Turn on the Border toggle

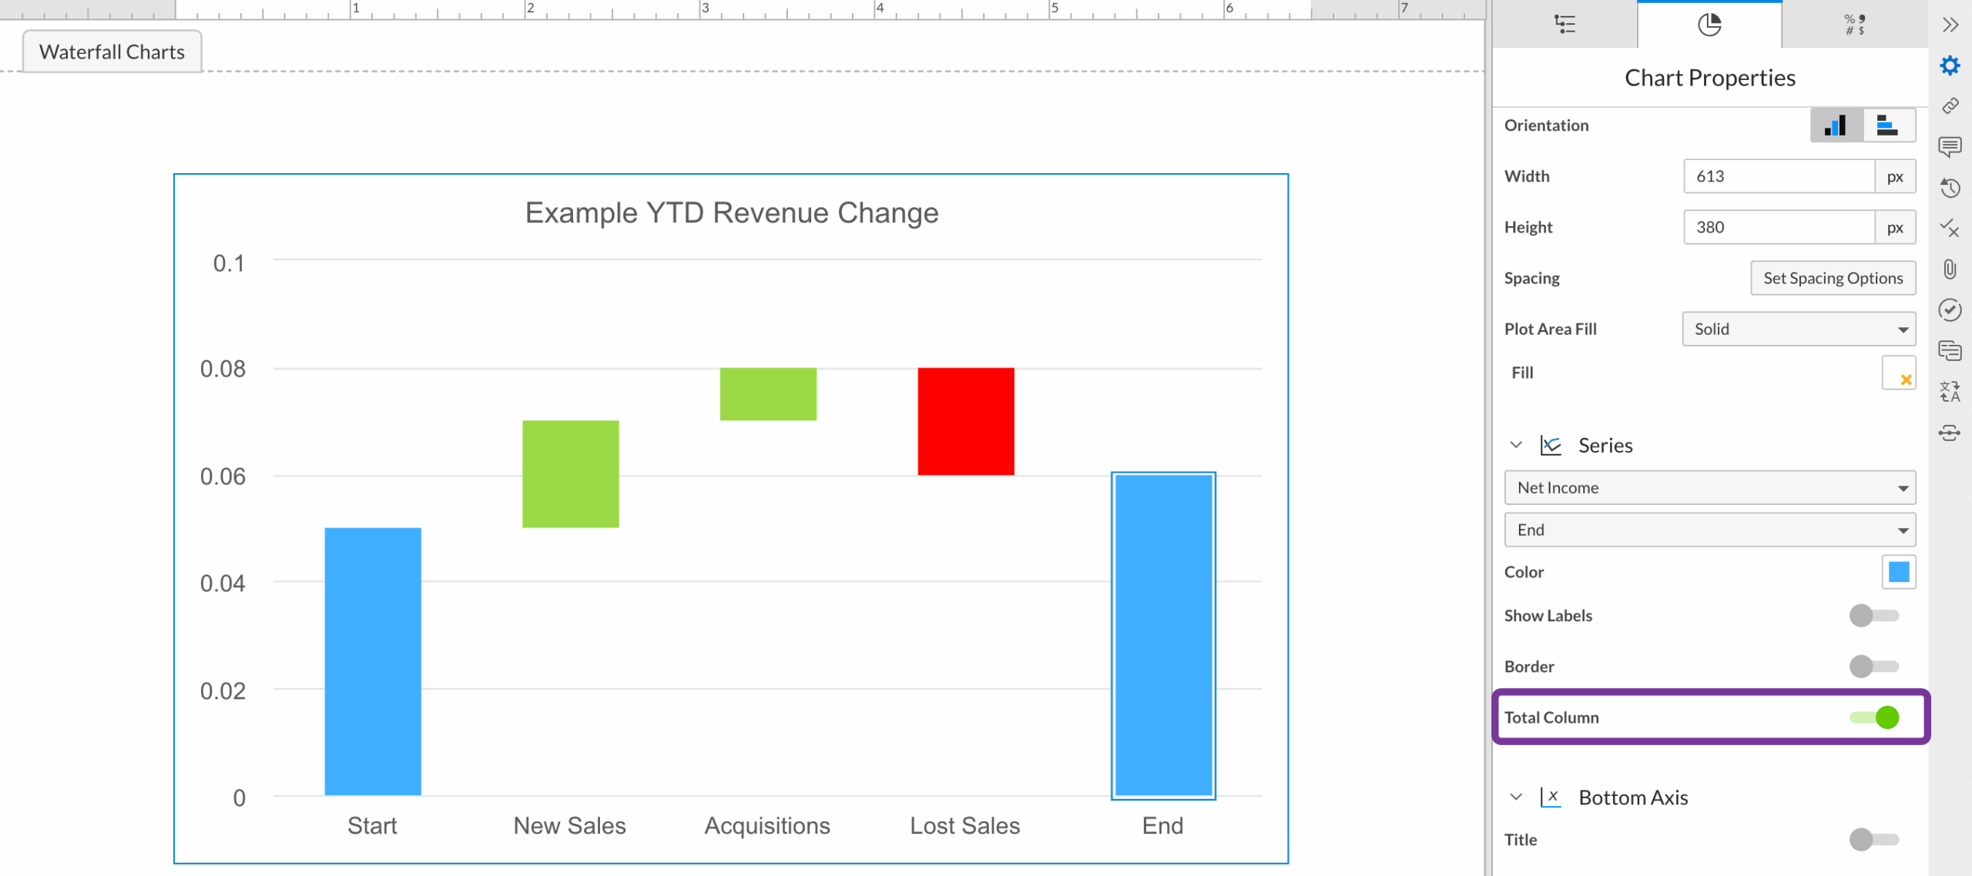1873,667
